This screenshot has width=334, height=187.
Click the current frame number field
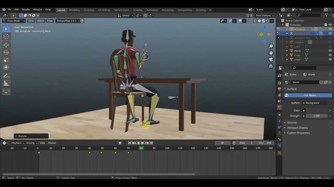click(x=222, y=143)
